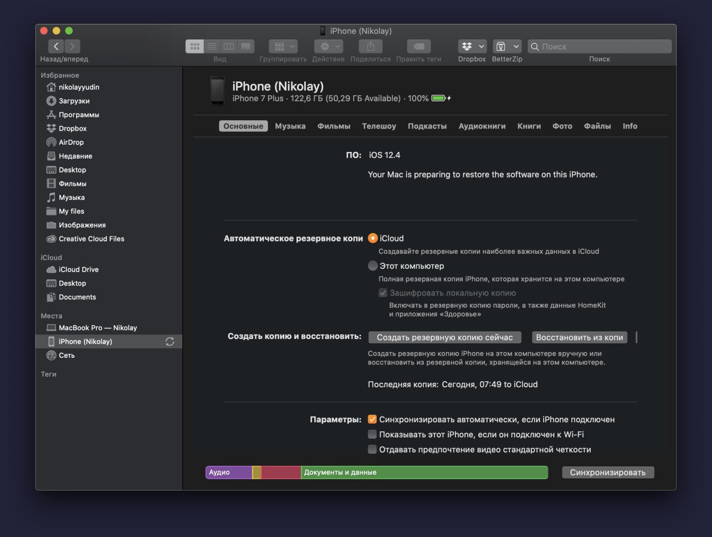This screenshot has width=712, height=537.
Task: Click the Синхронизировать button
Action: [607, 472]
